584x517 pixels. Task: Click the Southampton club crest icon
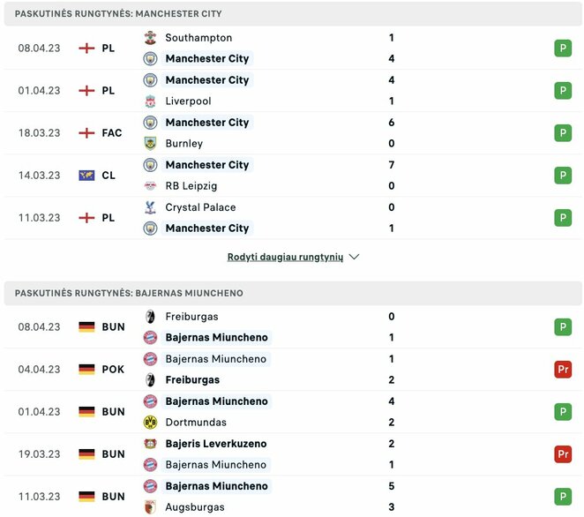coord(150,38)
